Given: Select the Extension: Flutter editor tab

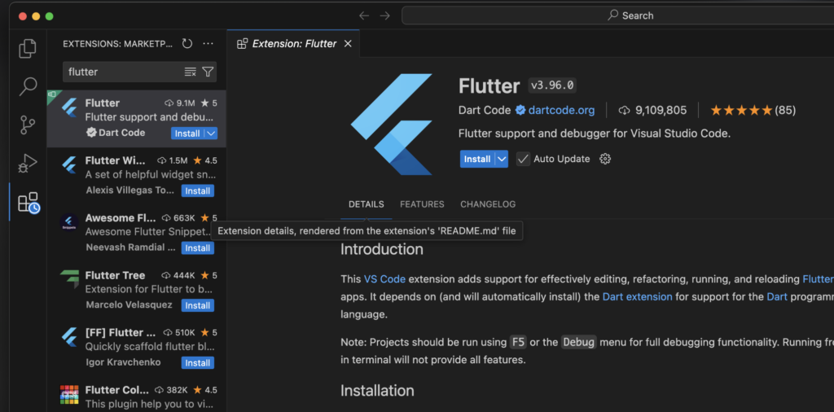Looking at the screenshot, I should [x=294, y=44].
